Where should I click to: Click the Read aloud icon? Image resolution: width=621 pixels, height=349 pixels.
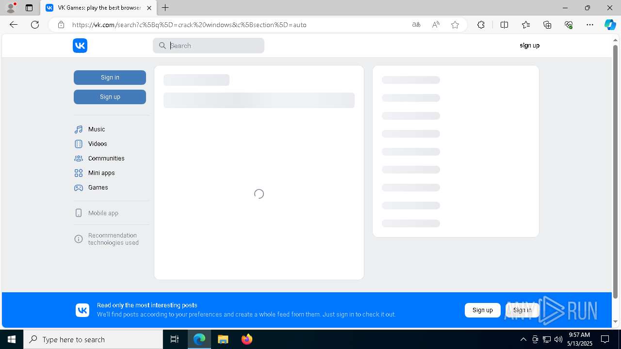(436, 25)
